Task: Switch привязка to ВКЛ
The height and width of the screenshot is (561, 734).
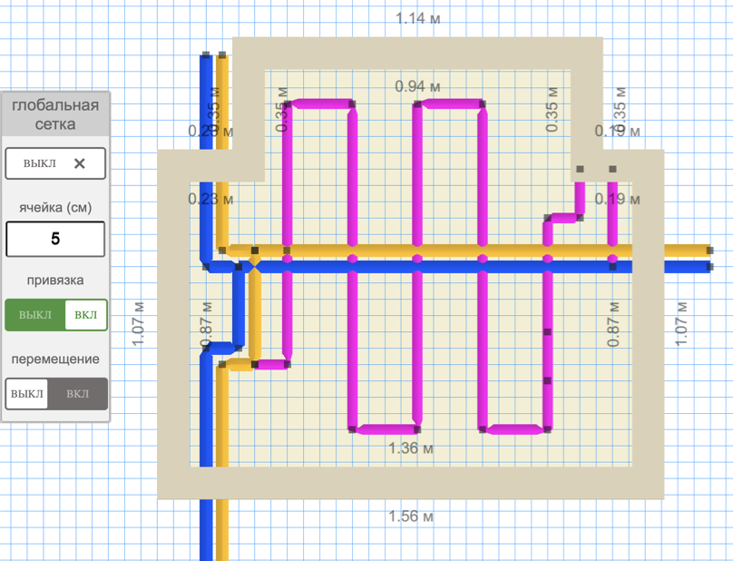Action: coord(86,315)
